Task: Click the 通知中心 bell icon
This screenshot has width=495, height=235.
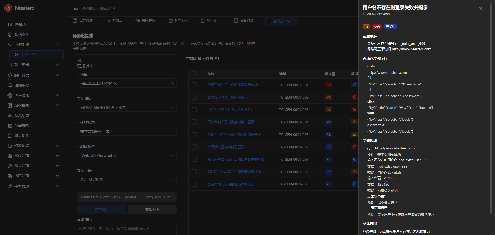Action: [10, 85]
